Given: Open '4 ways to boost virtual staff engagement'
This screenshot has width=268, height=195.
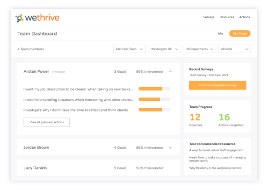Looking at the screenshot, I should [216, 150].
